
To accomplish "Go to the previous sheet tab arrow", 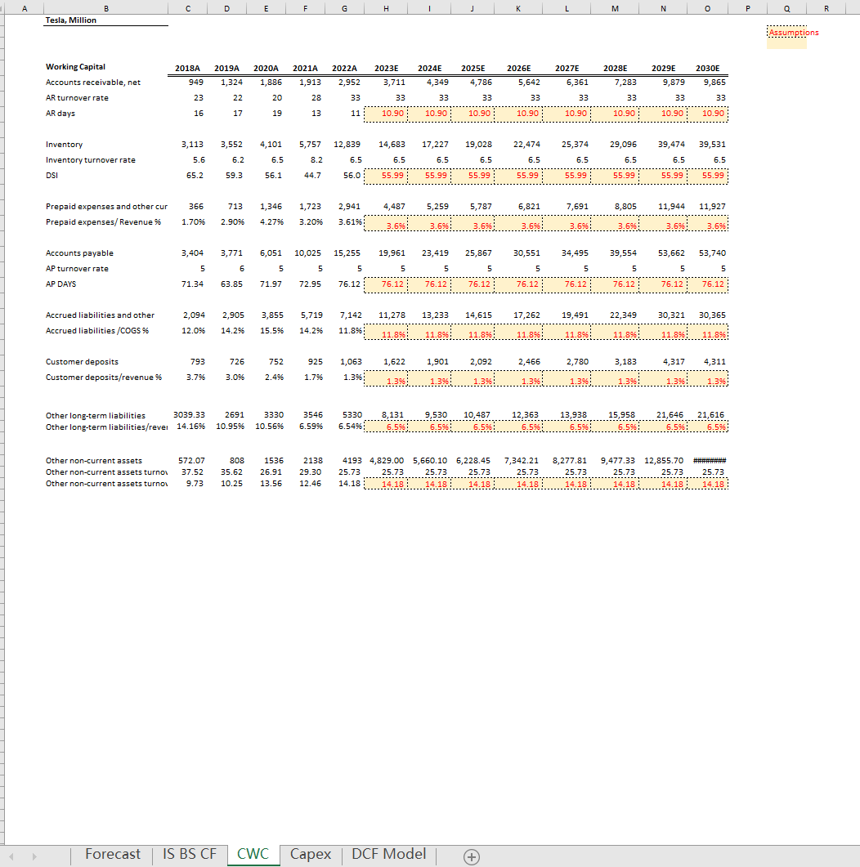I will (11, 856).
